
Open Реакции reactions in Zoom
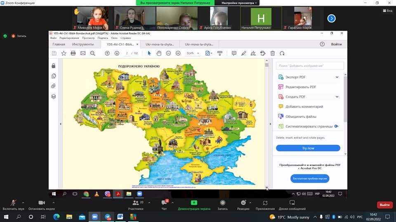tap(243, 205)
